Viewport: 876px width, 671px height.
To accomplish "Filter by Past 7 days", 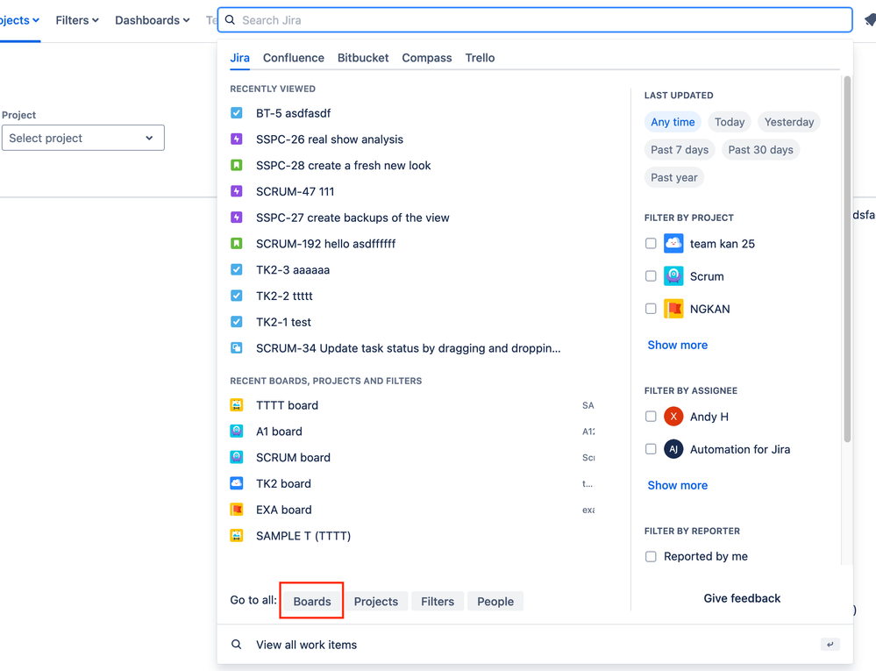I will click(680, 150).
